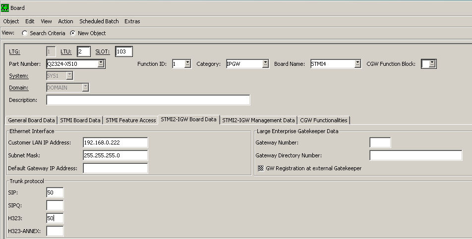
Task: Open the Part Number dropdown
Action: point(101,64)
